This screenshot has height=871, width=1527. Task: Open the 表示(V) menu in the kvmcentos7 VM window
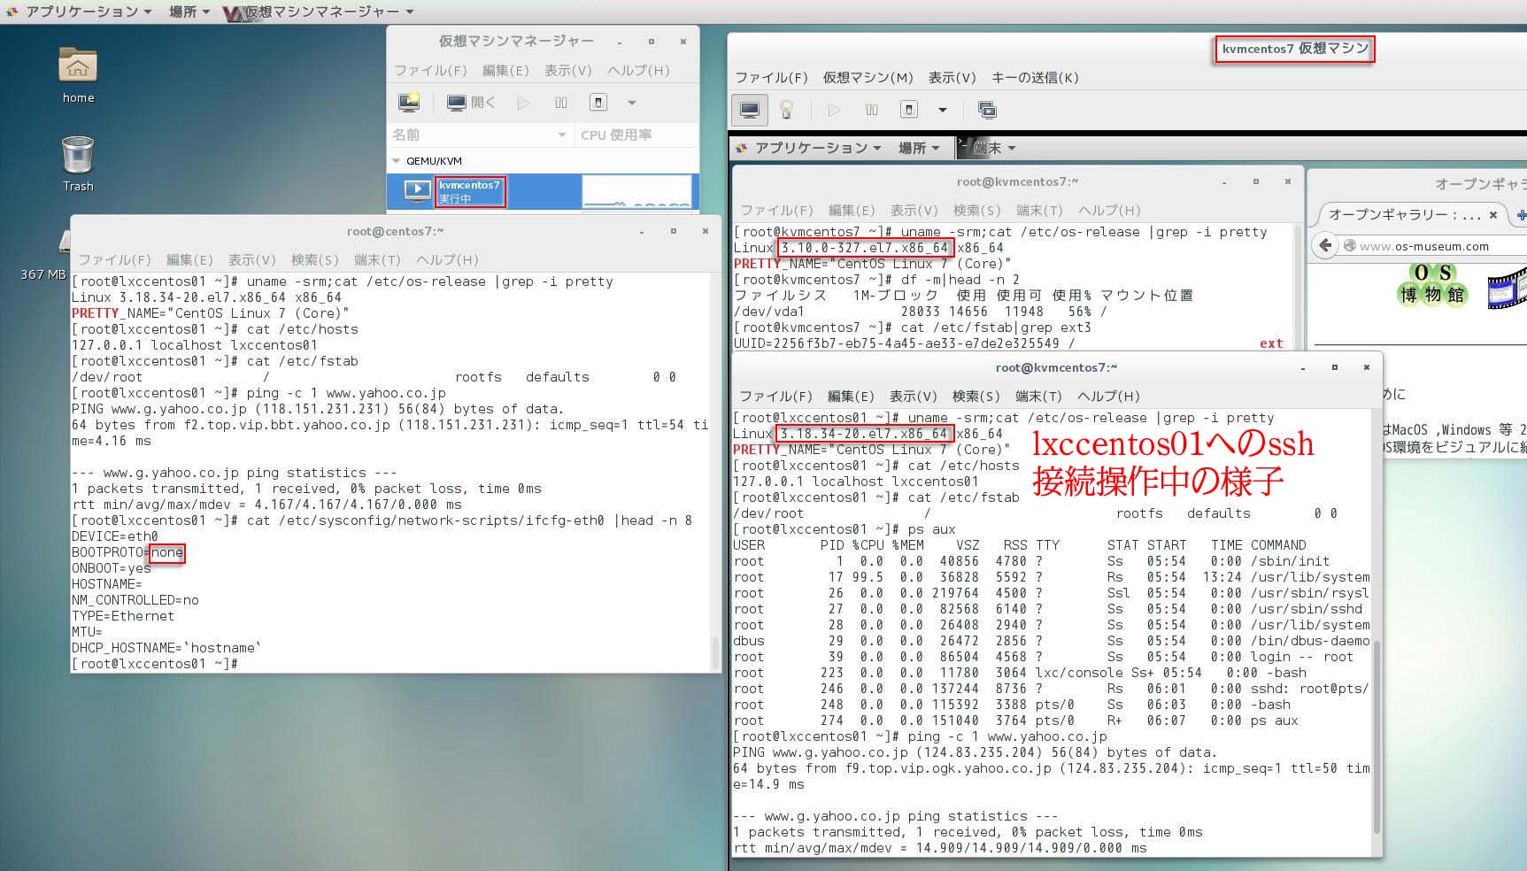pyautogui.click(x=952, y=77)
